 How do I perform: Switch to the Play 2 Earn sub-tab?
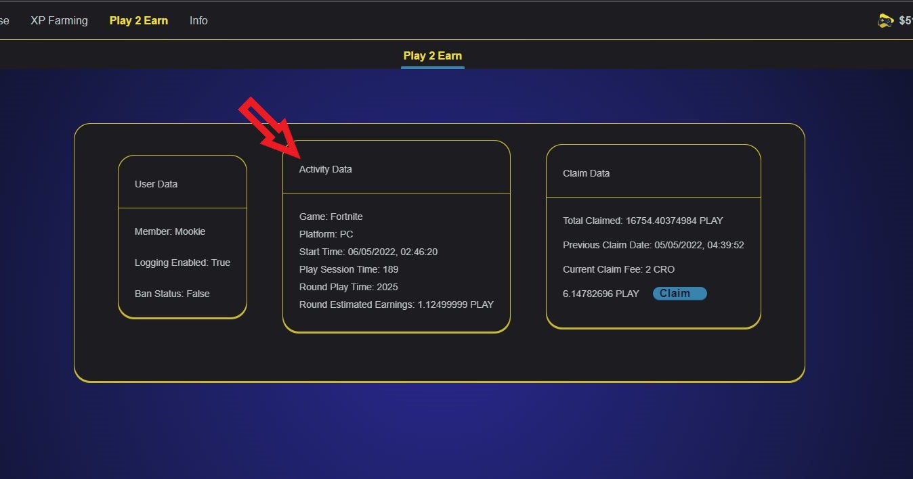pos(432,55)
